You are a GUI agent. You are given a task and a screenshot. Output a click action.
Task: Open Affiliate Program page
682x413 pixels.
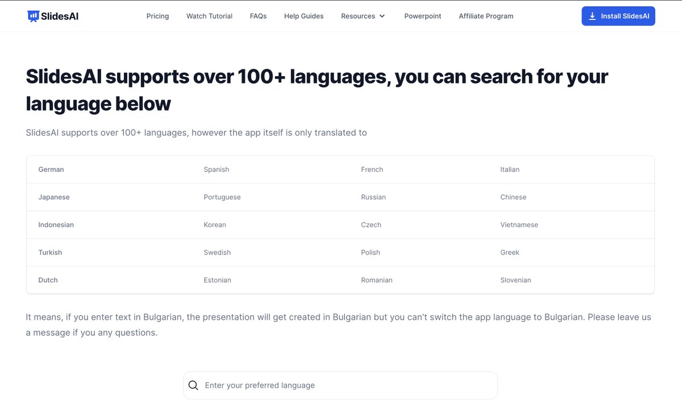click(486, 16)
